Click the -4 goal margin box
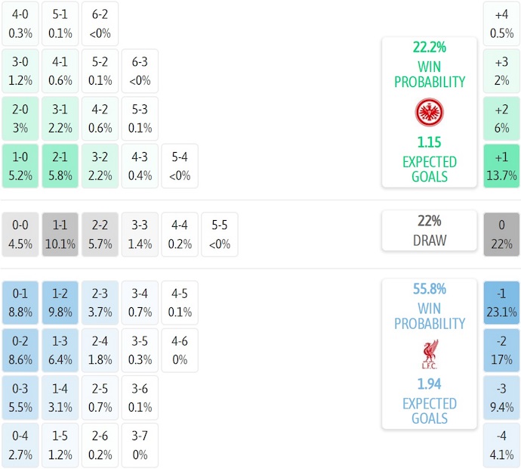Image resolution: width=521 pixels, height=469 pixels. [x=501, y=446]
